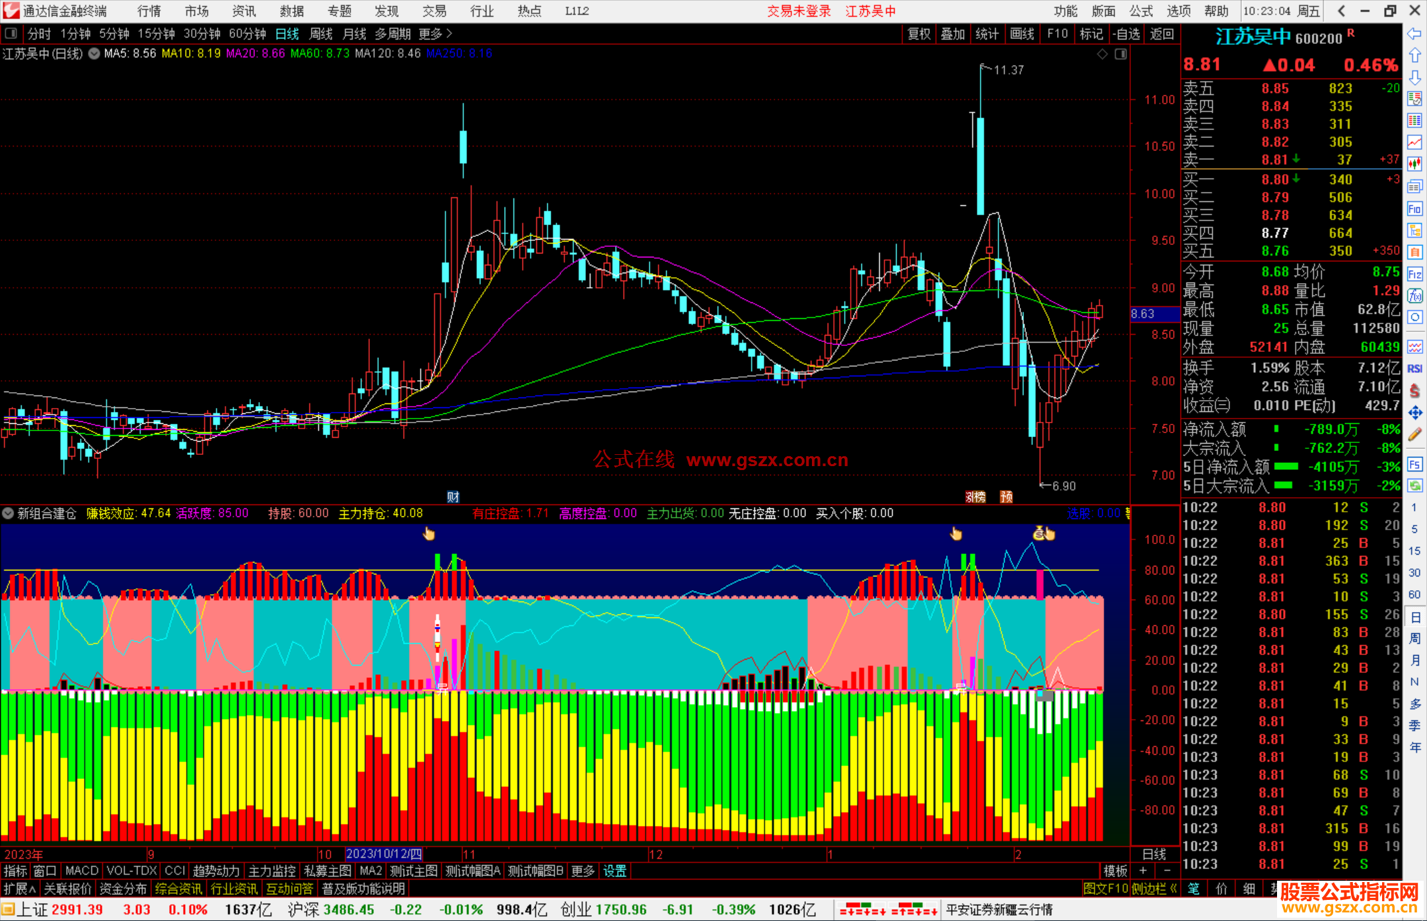Click the f(x) formula sidebar icon
Viewport: 1427px width, 921px height.
click(x=1414, y=296)
